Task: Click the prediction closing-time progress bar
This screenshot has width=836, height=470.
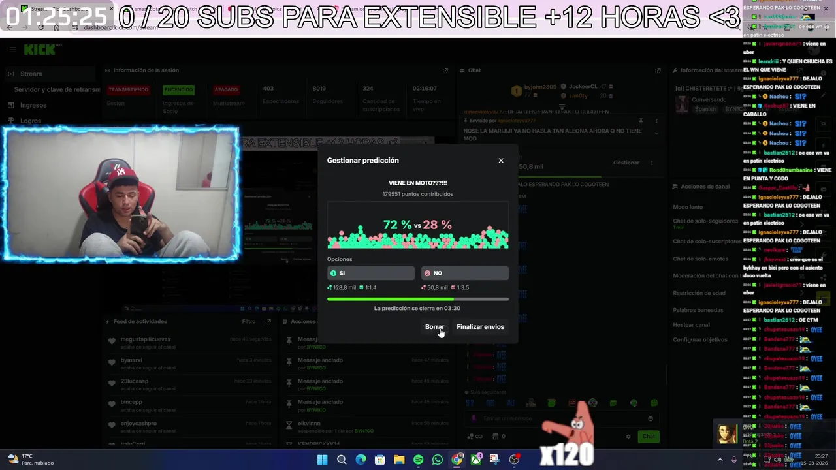Action: click(x=417, y=299)
